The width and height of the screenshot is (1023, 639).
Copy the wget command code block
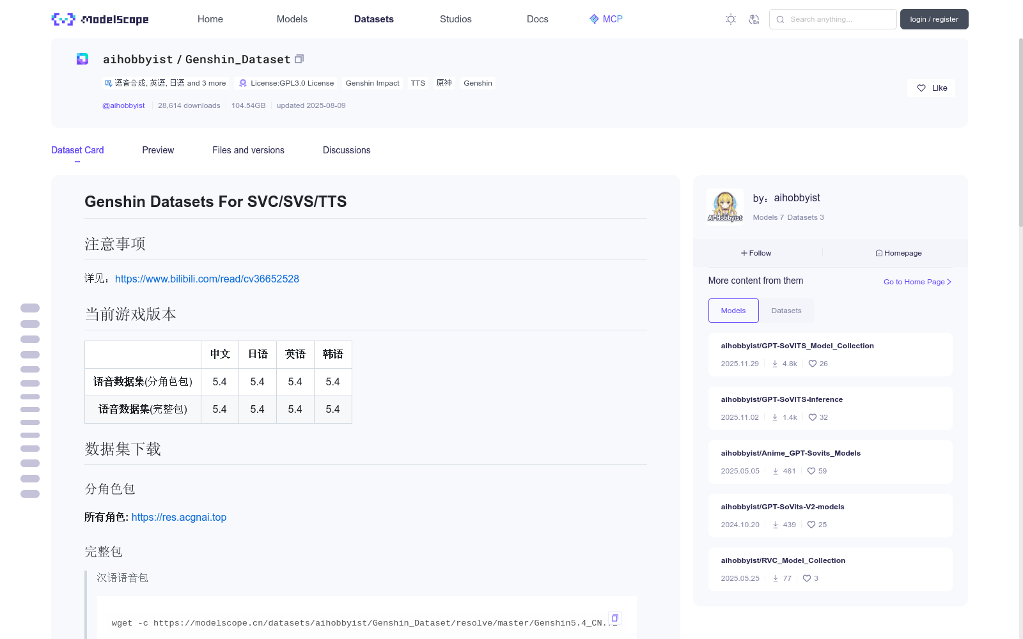(x=614, y=618)
